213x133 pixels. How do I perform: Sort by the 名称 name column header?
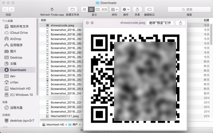coord(43,20)
